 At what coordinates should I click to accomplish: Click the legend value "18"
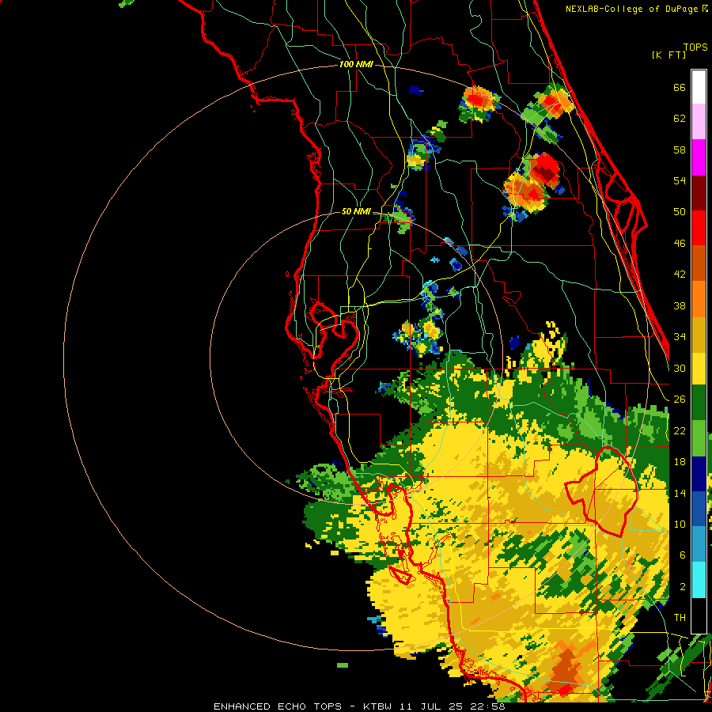(680, 462)
